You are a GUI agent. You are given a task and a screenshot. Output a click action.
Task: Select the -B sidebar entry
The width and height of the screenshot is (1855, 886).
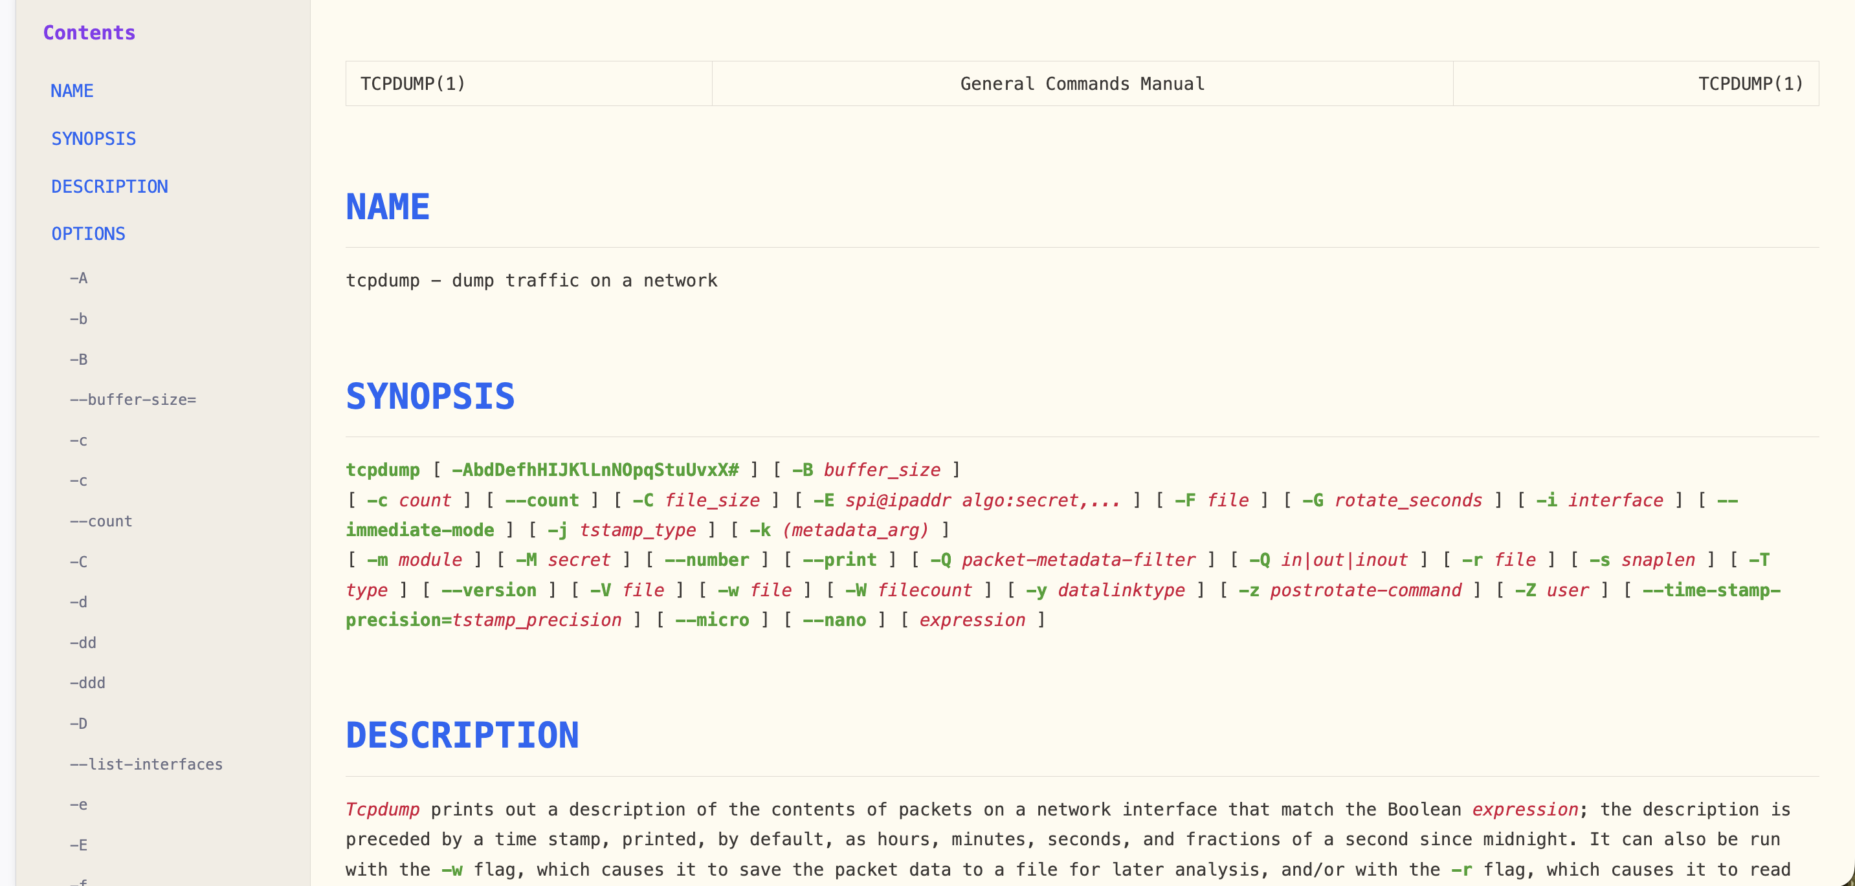pos(78,359)
